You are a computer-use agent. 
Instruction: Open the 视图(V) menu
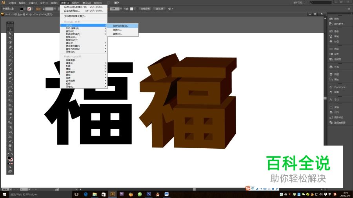coord(75,3)
